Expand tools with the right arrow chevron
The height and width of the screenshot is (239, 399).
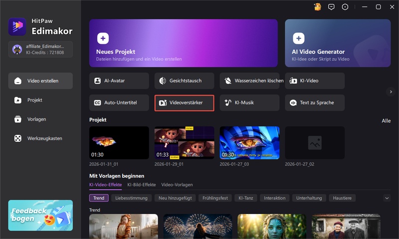coord(391,92)
